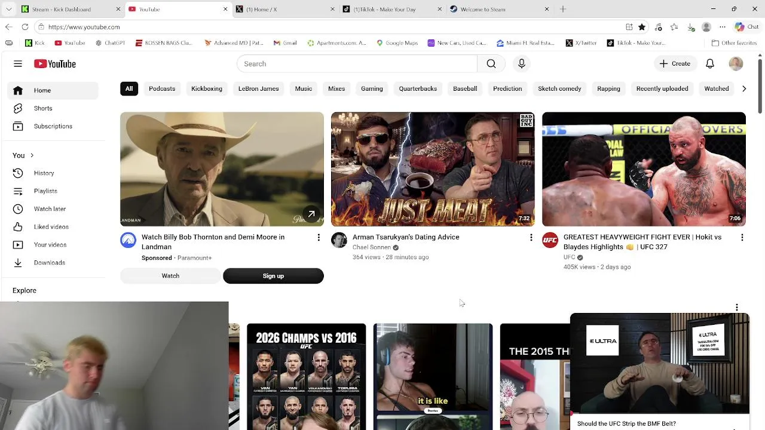Open the browser tab list dropdown
Image resolution: width=765 pixels, height=430 pixels.
(x=8, y=9)
